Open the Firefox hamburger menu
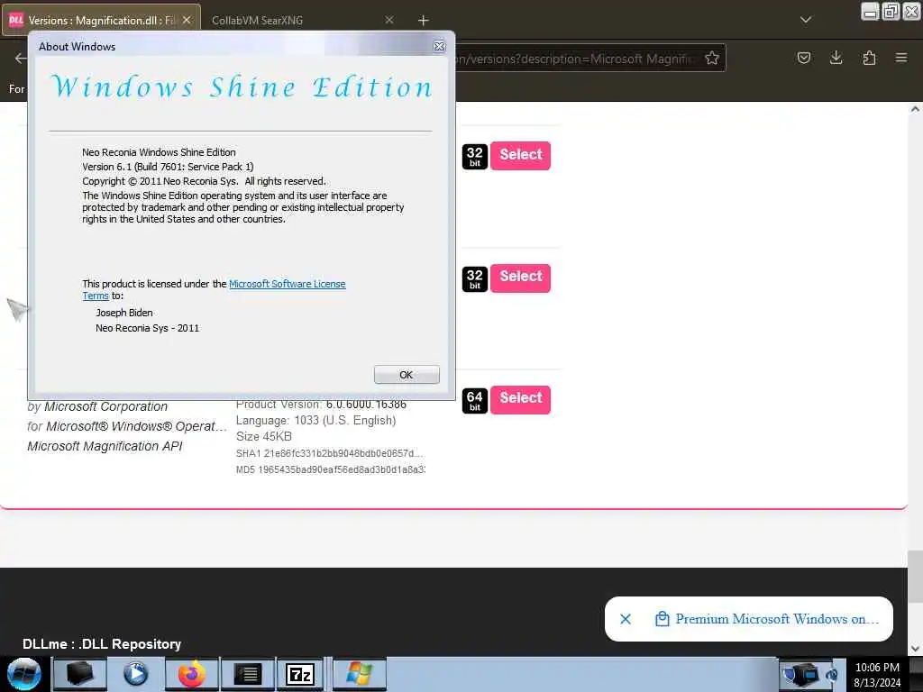This screenshot has width=923, height=692. coord(901,58)
